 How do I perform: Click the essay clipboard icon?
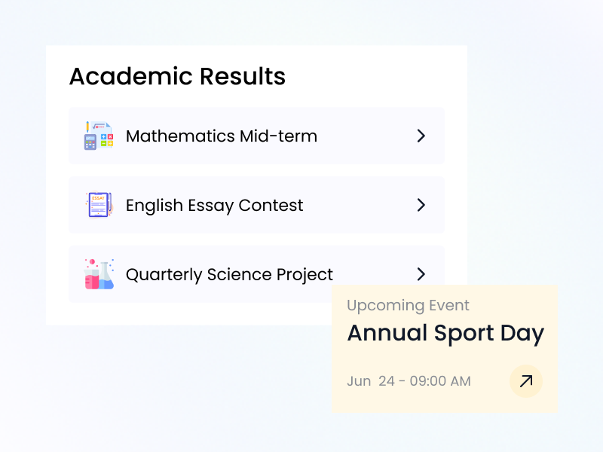click(99, 205)
